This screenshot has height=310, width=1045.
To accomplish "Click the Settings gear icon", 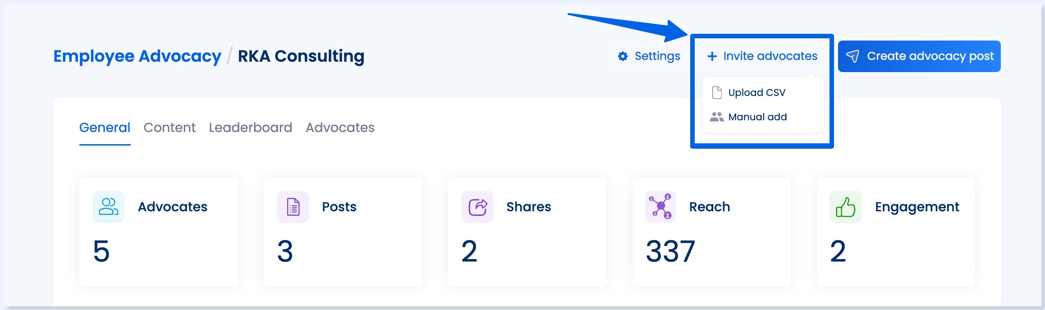I will tap(623, 56).
